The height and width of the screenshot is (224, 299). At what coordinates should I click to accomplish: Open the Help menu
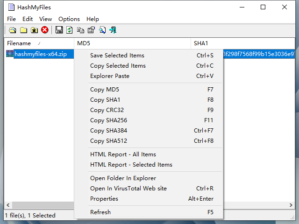[x=93, y=19]
